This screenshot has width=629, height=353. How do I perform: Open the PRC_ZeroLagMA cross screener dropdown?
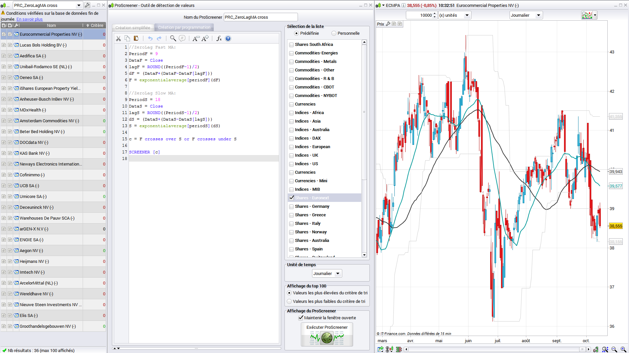(x=79, y=5)
